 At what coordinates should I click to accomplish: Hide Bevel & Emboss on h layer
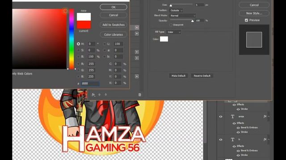point(238,151)
